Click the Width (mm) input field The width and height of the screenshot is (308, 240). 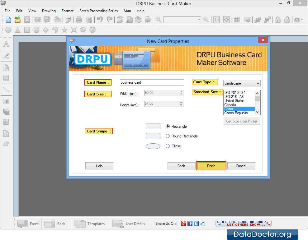coord(162,93)
